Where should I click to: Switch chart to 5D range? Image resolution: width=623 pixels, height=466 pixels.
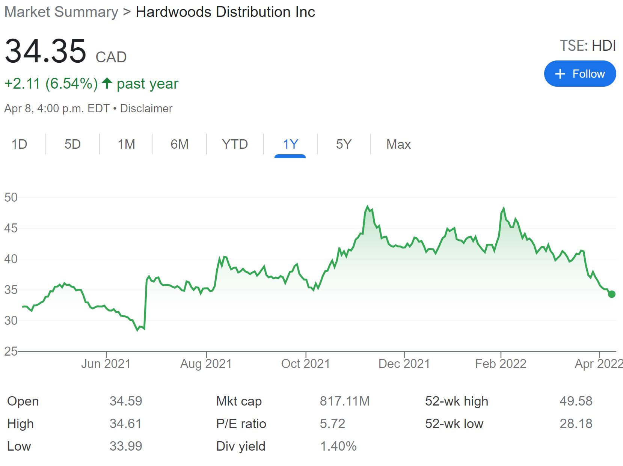click(72, 144)
